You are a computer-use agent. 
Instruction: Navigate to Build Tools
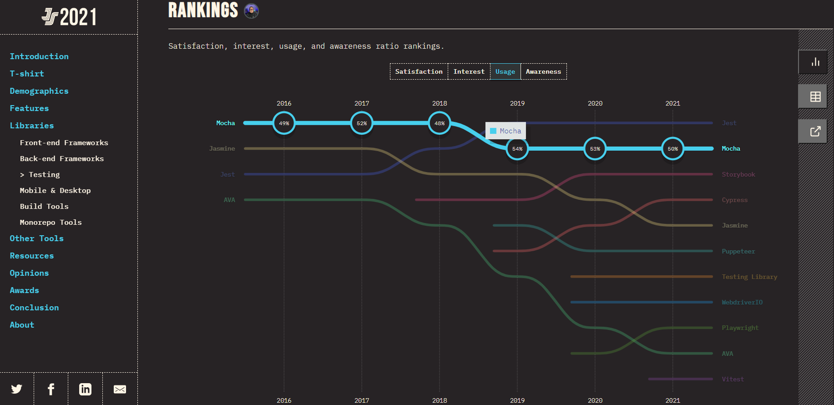tap(44, 207)
